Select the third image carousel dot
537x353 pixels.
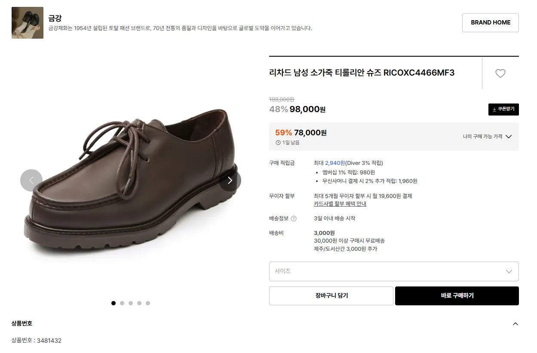click(x=131, y=303)
